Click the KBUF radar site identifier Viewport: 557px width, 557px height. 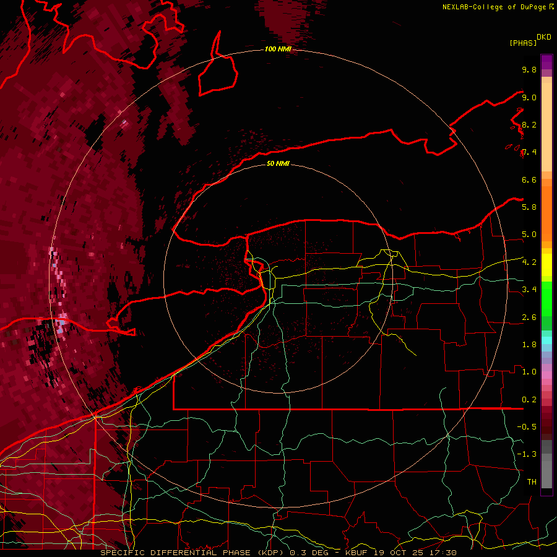click(x=357, y=553)
